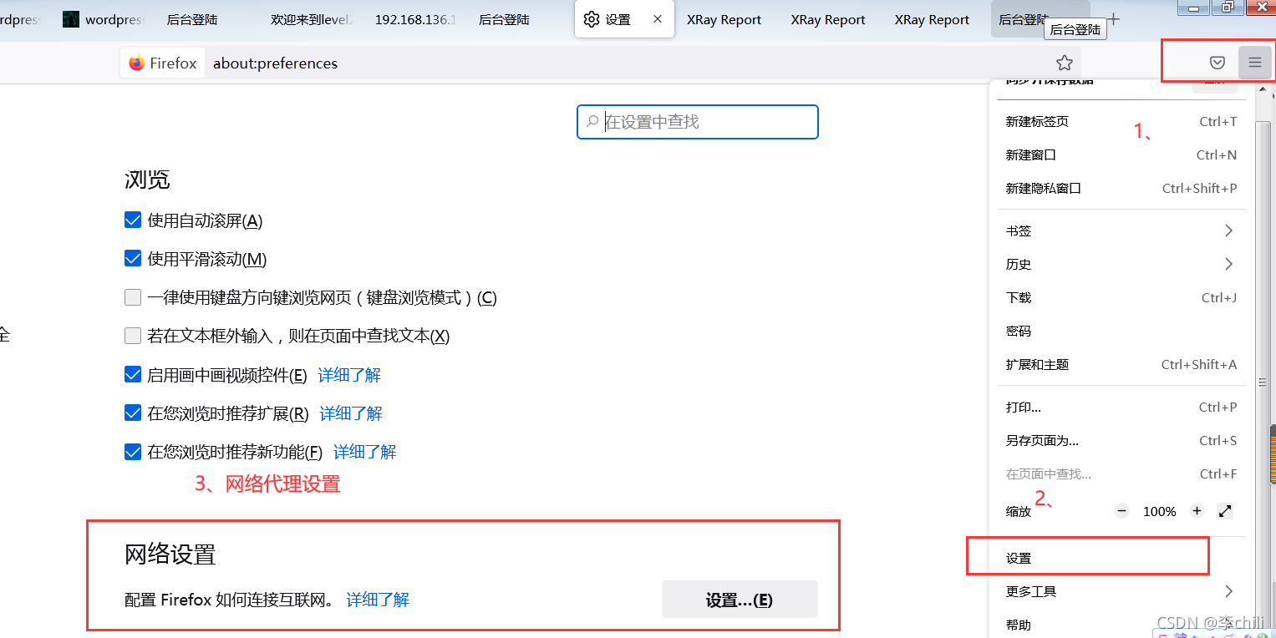The image size is (1276, 638).
Task: Toggle 启用画中画视频控件 checkbox
Action: 132,375
